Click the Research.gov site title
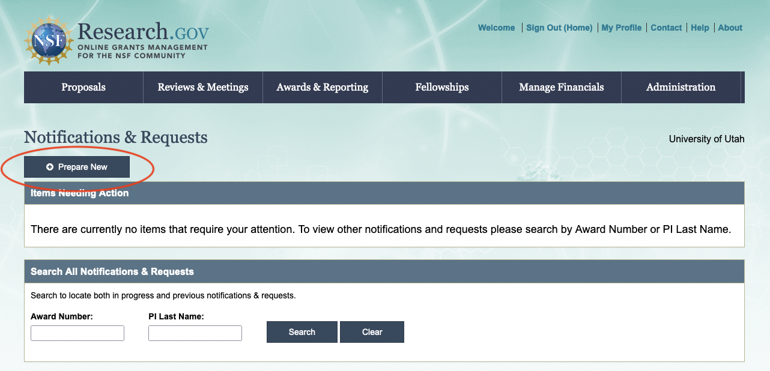The height and width of the screenshot is (371, 770). 143,32
